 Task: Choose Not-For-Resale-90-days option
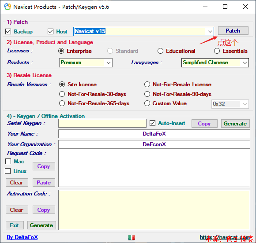[x=147, y=94]
